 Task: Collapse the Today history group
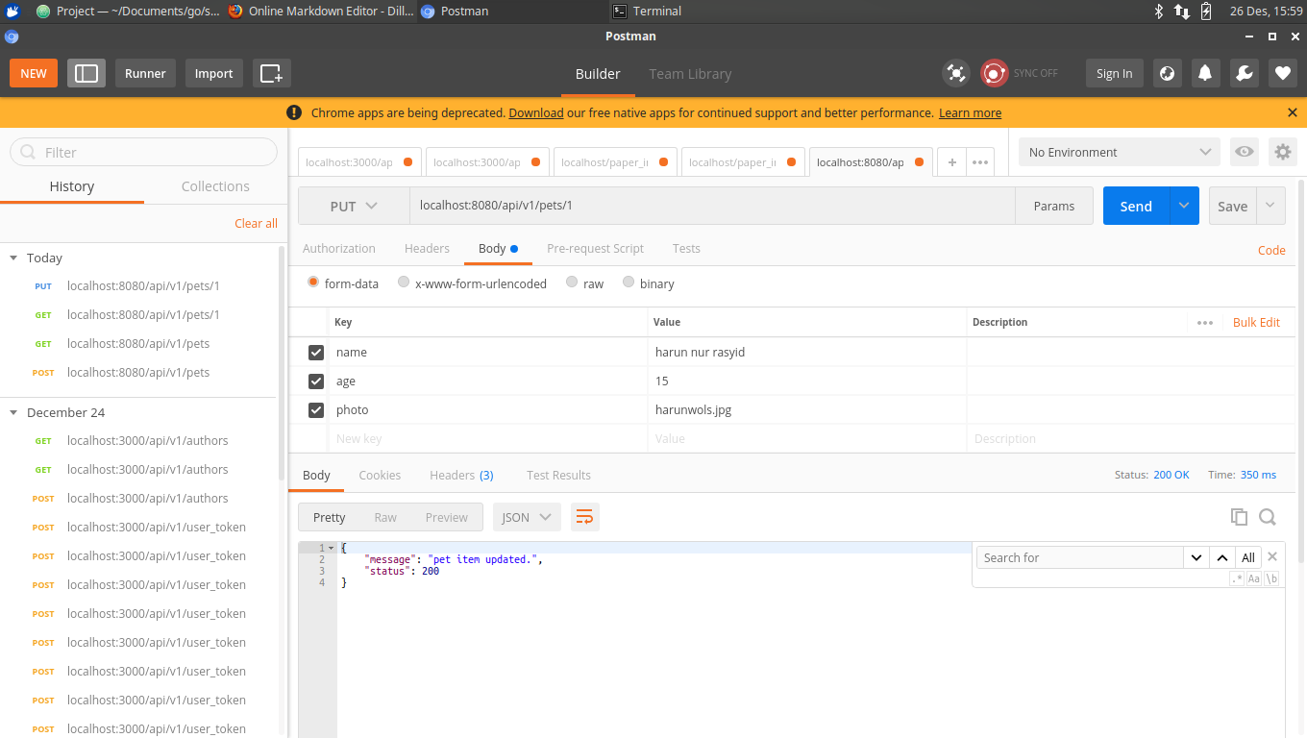[13, 258]
